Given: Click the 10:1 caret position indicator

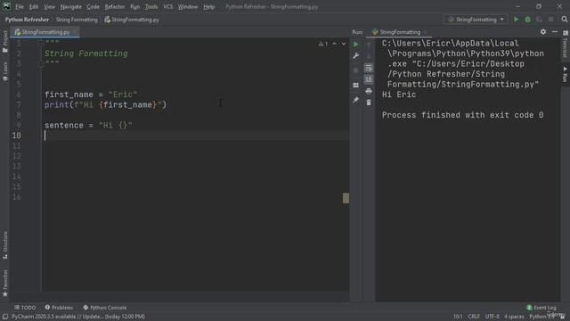Looking at the screenshot, I should point(458,317).
